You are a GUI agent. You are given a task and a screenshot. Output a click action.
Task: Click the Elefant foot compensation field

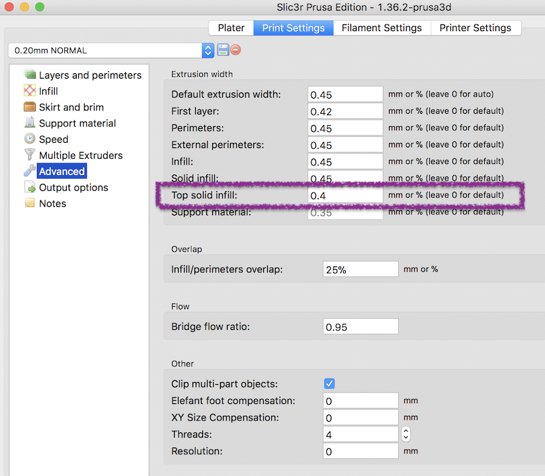pyautogui.click(x=360, y=401)
